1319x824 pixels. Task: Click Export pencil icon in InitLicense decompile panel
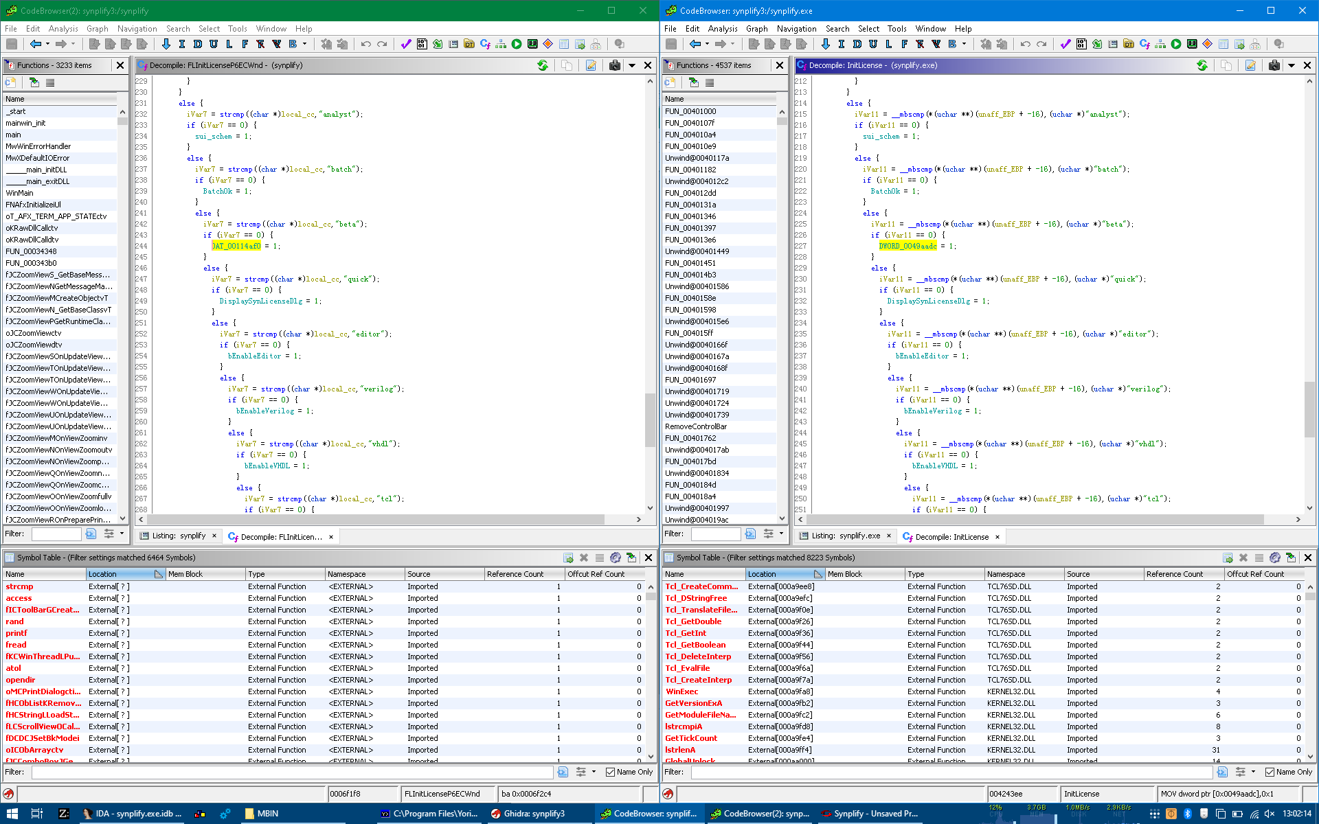1250,65
